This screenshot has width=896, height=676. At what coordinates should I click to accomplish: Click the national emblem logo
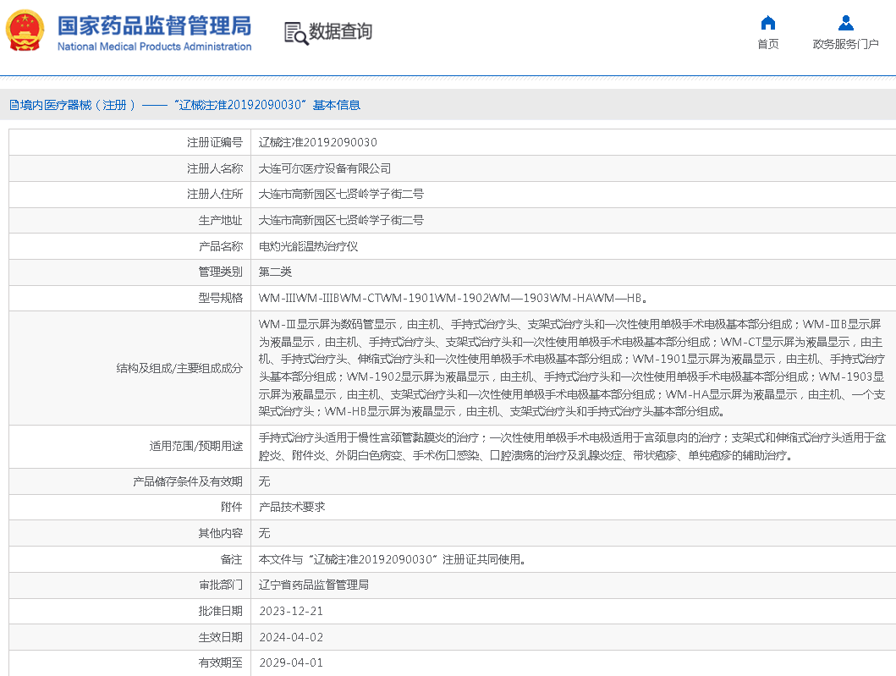pyautogui.click(x=27, y=31)
